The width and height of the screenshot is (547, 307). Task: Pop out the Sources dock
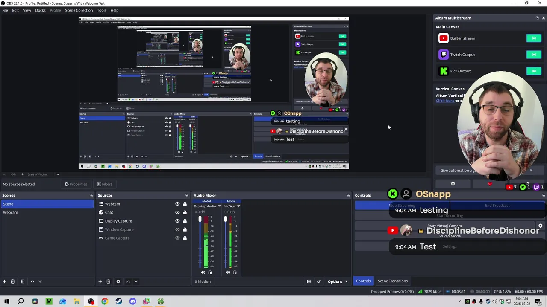(x=187, y=195)
